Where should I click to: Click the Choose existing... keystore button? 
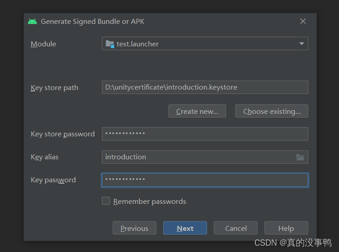tap(272, 111)
